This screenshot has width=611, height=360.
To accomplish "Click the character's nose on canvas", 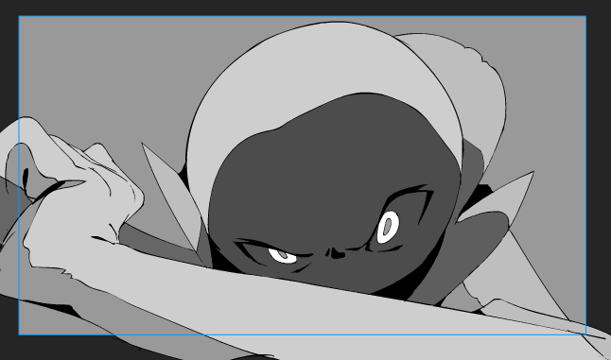I will click(x=335, y=254).
